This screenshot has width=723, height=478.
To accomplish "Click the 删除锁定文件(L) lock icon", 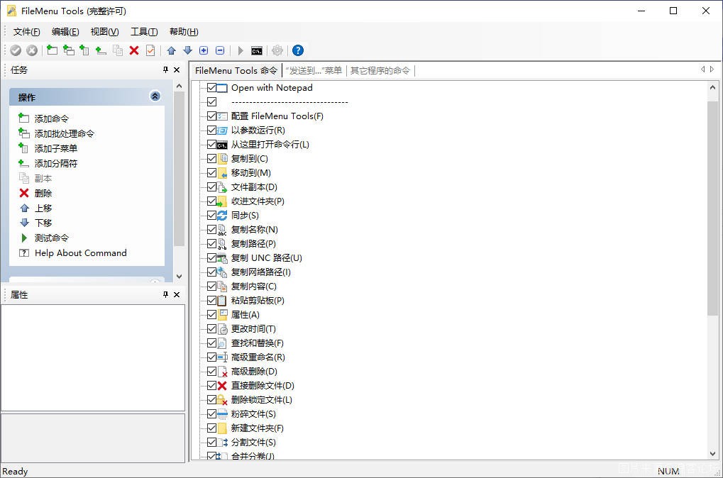I will pyautogui.click(x=222, y=400).
